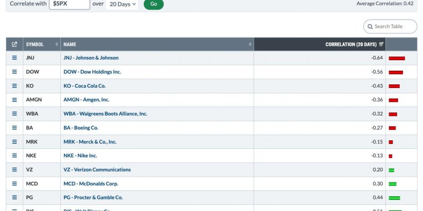The width and height of the screenshot is (423, 211).
Task: Open the WBA - Walgreens Boots Alliance link
Action: pos(105,113)
